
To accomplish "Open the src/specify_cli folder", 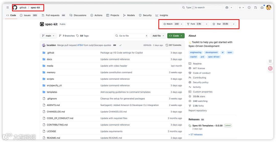I will point(54,85).
